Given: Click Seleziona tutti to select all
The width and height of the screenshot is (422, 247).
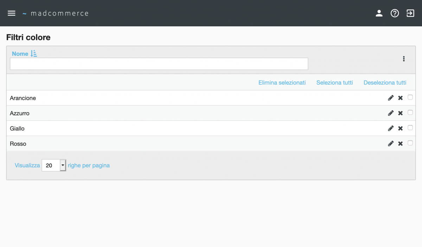Looking at the screenshot, I should pos(334,83).
